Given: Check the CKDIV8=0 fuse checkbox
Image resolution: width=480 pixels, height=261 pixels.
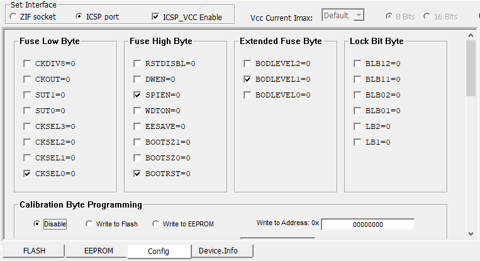Looking at the screenshot, I should [x=27, y=64].
